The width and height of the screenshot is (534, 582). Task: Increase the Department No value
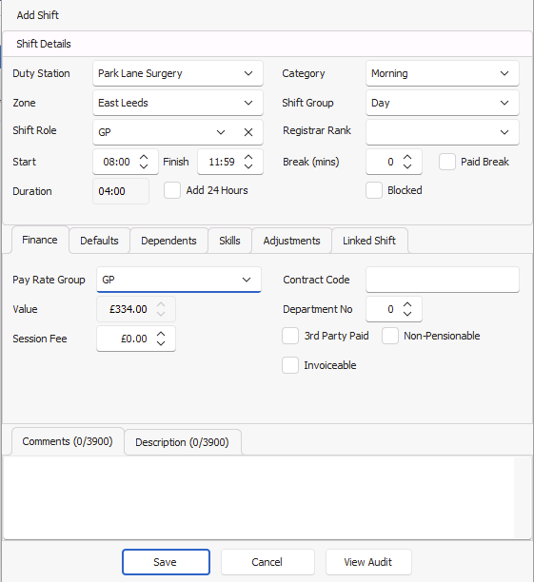point(407,304)
